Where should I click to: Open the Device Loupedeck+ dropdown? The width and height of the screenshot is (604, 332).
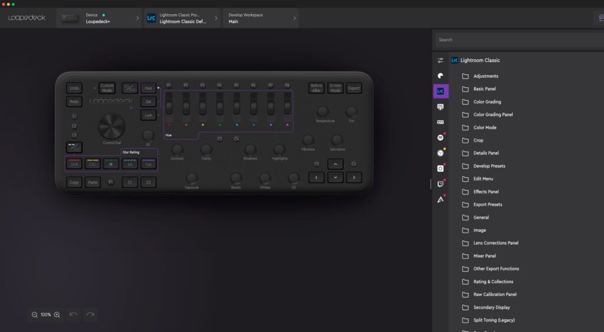click(99, 18)
